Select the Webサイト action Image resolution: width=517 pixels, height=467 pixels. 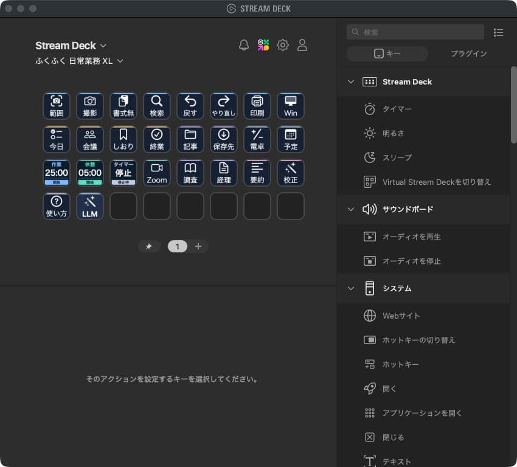point(424,316)
